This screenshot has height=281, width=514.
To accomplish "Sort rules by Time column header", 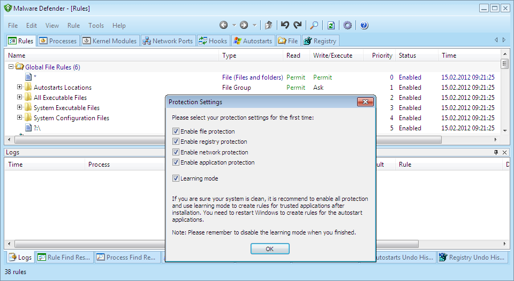I will click(469, 55).
